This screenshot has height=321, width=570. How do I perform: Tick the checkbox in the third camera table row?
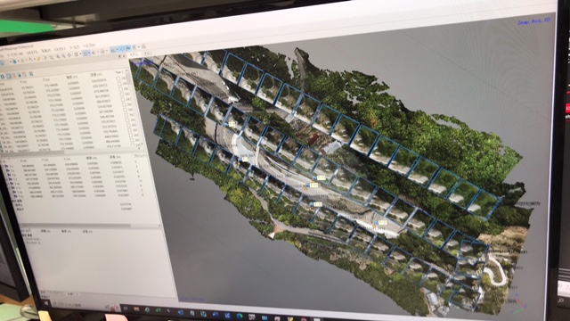pyautogui.click(x=121, y=89)
